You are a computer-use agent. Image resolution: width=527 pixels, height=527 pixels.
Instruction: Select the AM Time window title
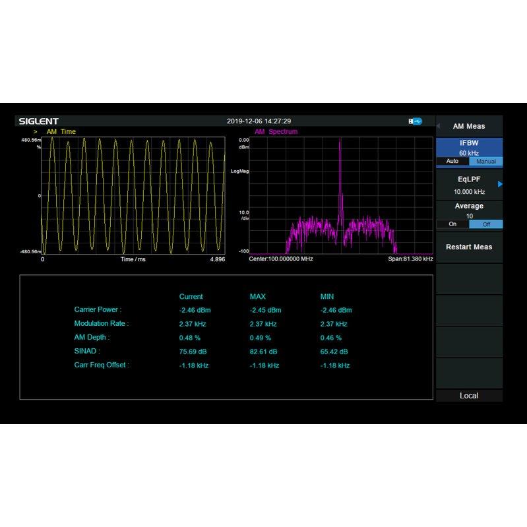pos(61,132)
